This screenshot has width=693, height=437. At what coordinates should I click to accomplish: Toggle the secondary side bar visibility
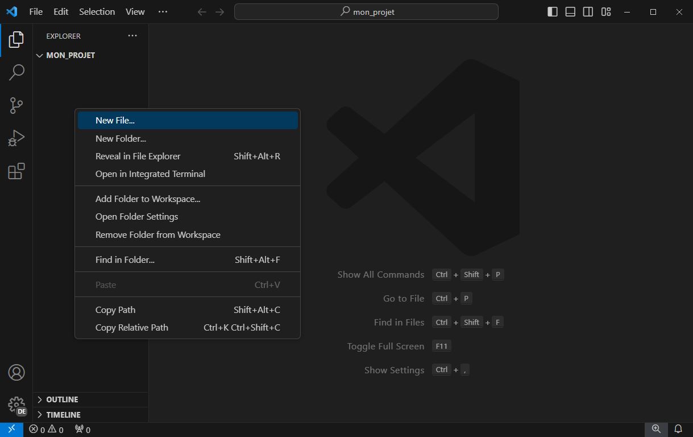[x=588, y=12]
